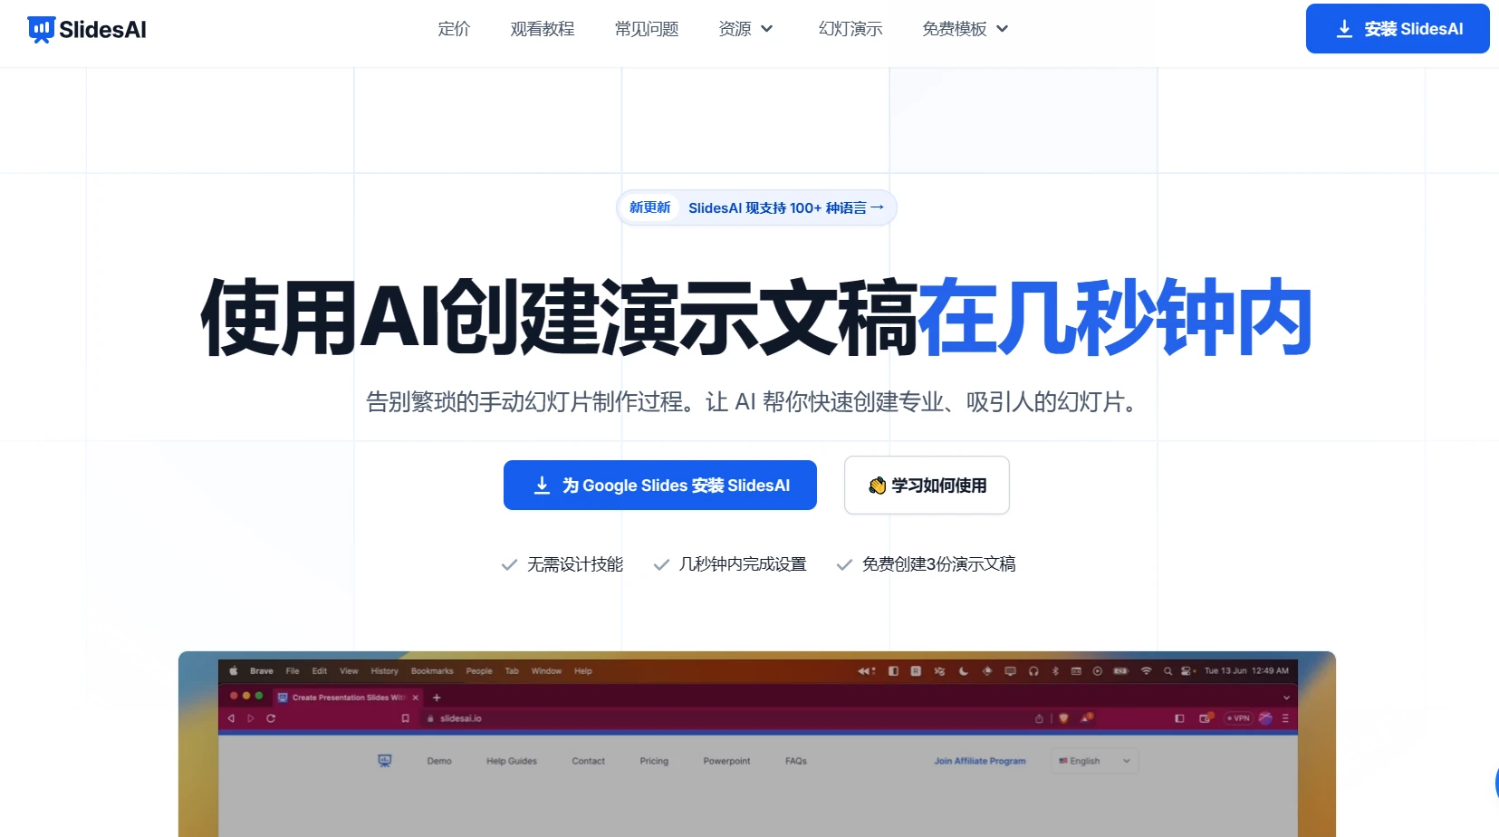Image resolution: width=1499 pixels, height=837 pixels.
Task: Expand the 资源 dropdown chevron
Action: (766, 29)
